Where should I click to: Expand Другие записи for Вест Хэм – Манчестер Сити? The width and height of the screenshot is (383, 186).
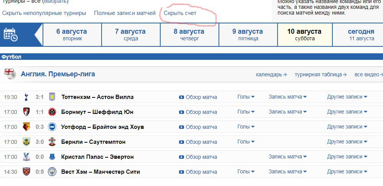pos(347,171)
